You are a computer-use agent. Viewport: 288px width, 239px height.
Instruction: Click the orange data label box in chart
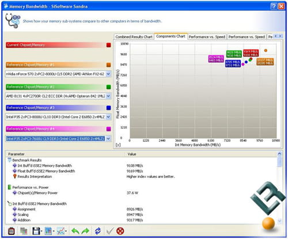click(x=265, y=62)
